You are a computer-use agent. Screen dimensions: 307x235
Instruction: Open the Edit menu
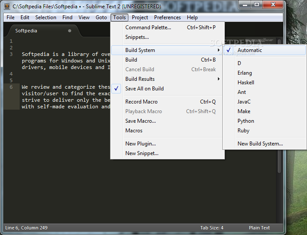pos(25,17)
